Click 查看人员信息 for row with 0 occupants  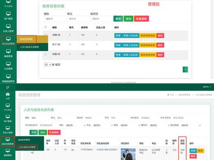click(131, 55)
